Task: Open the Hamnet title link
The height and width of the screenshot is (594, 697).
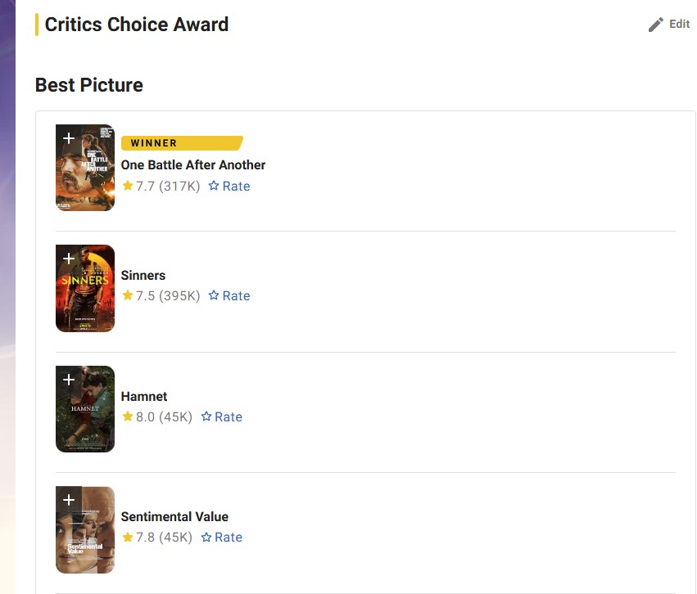Action: (144, 396)
